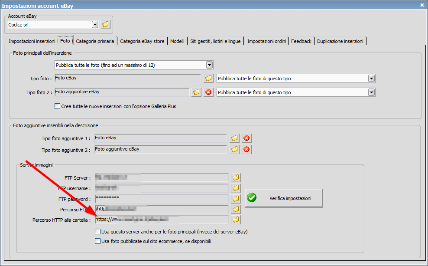Enable Galleria Plus option checkbox
The width and height of the screenshot is (428, 266).
coord(57,106)
